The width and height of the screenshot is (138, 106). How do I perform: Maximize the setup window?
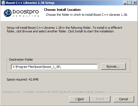[130, 3]
